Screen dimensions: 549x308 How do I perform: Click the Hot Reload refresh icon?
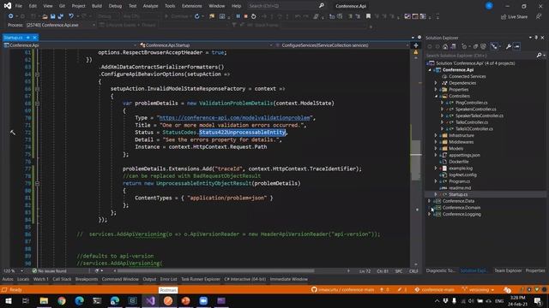pos(197,16)
